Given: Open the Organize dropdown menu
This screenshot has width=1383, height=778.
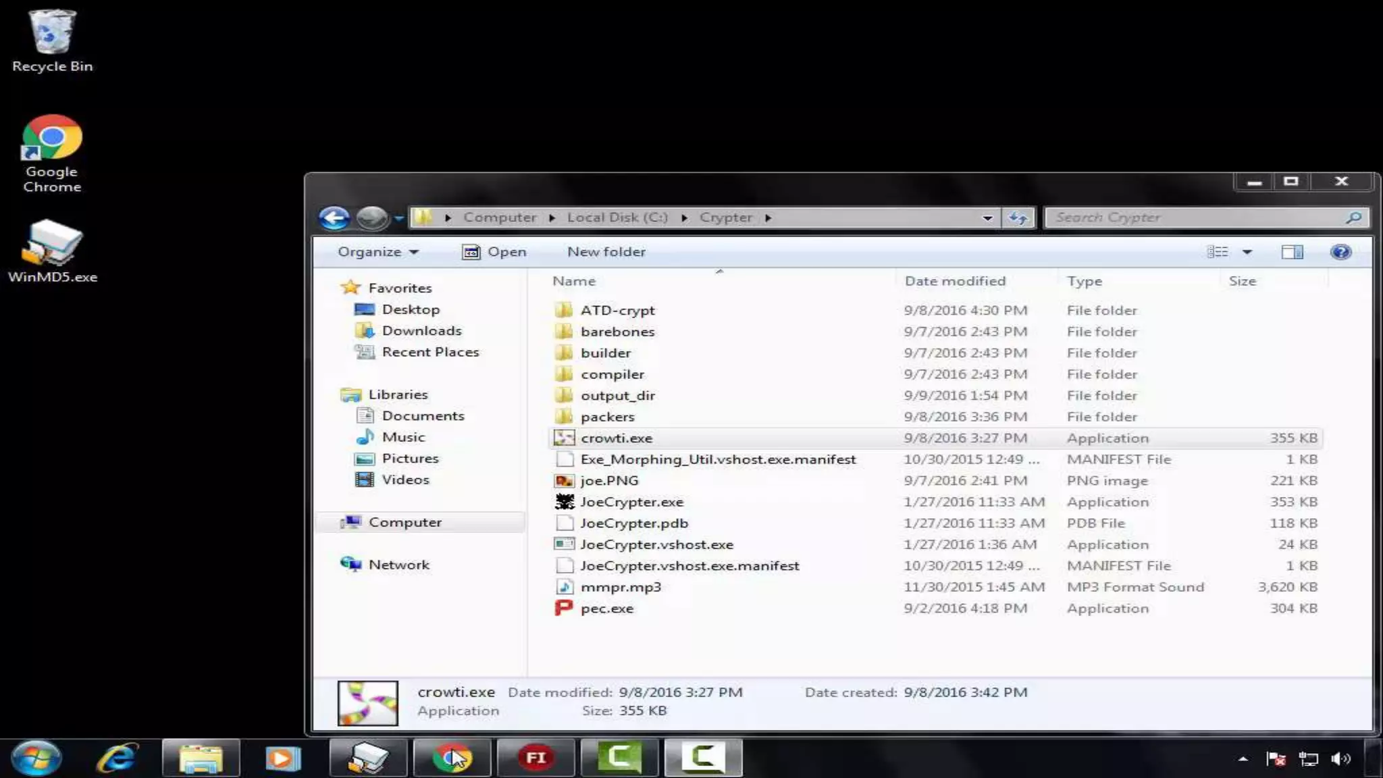Looking at the screenshot, I should tap(377, 252).
